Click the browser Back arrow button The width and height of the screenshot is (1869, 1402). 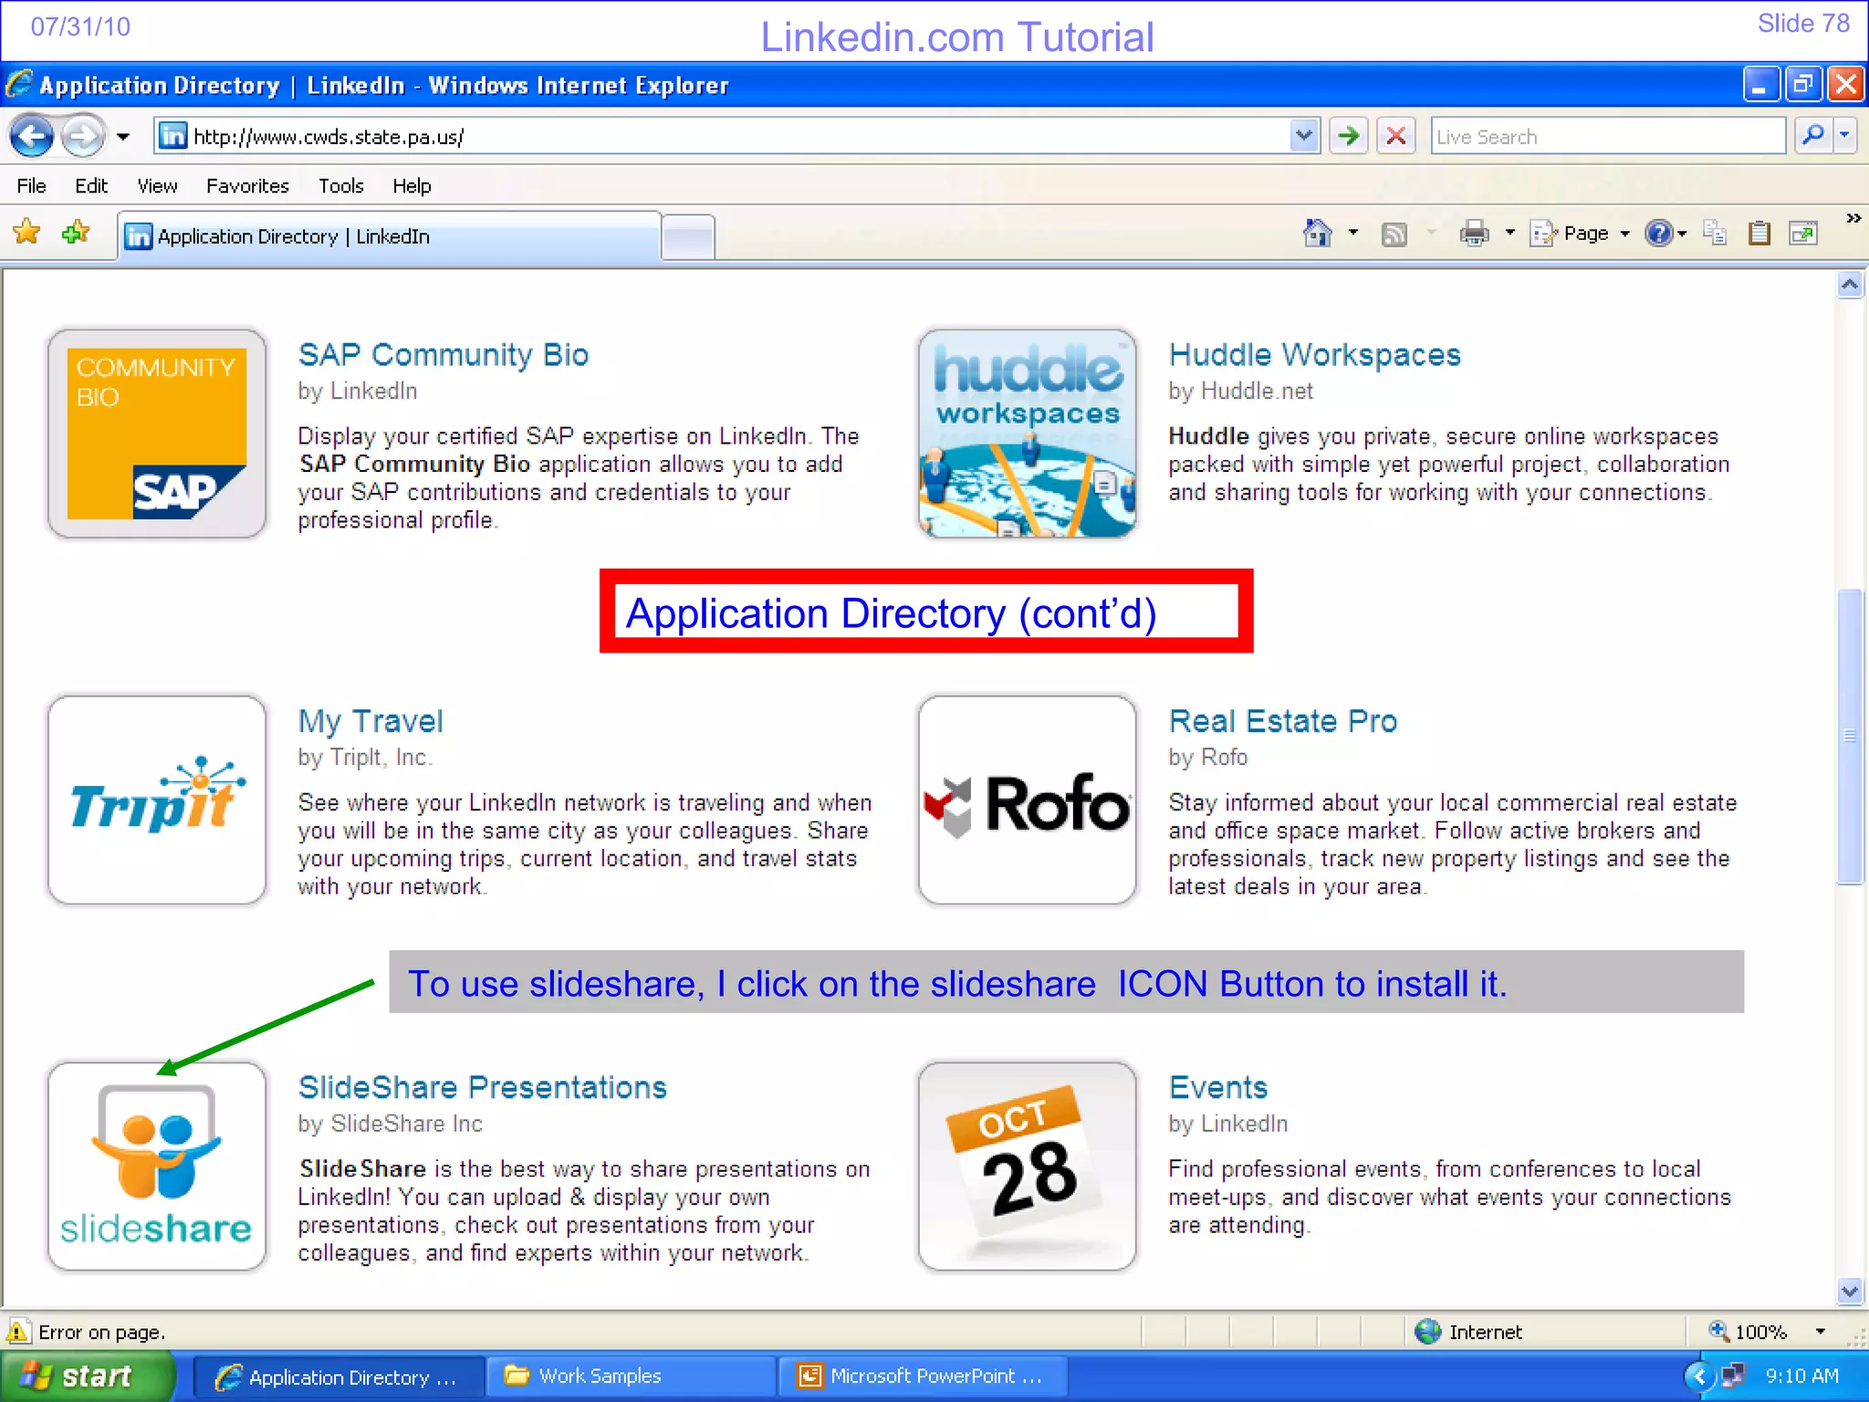pyautogui.click(x=32, y=137)
